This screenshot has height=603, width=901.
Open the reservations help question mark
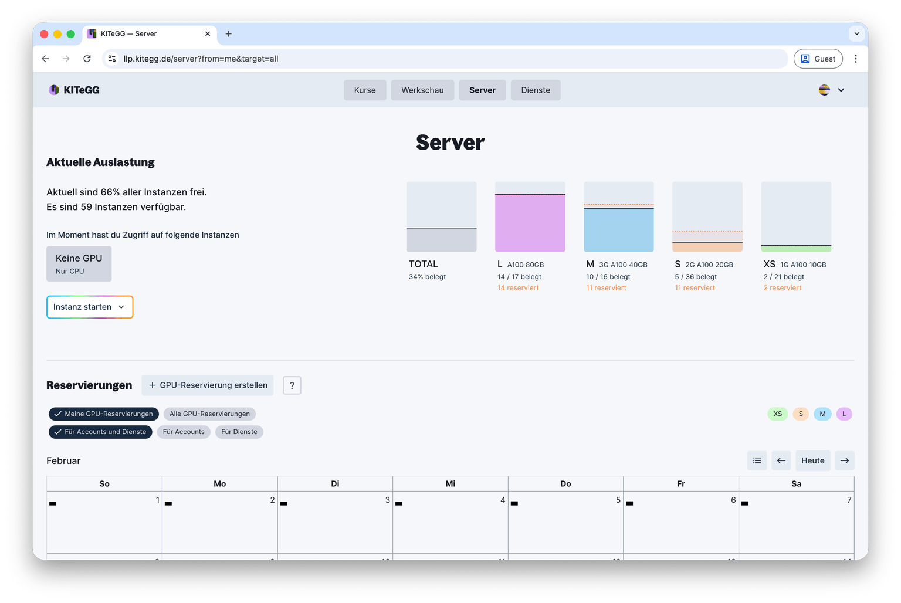292,385
